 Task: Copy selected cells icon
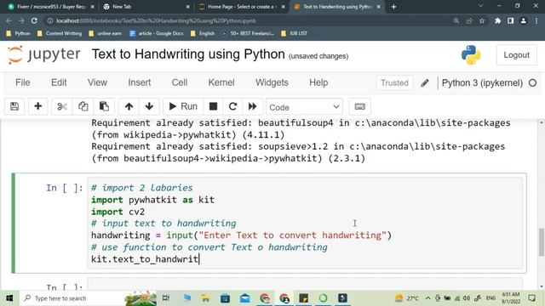83,106
